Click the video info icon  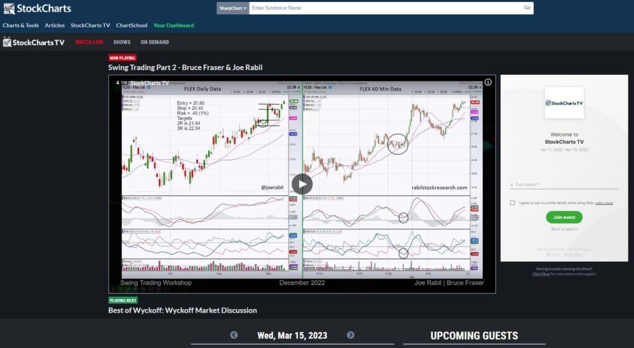[488, 82]
